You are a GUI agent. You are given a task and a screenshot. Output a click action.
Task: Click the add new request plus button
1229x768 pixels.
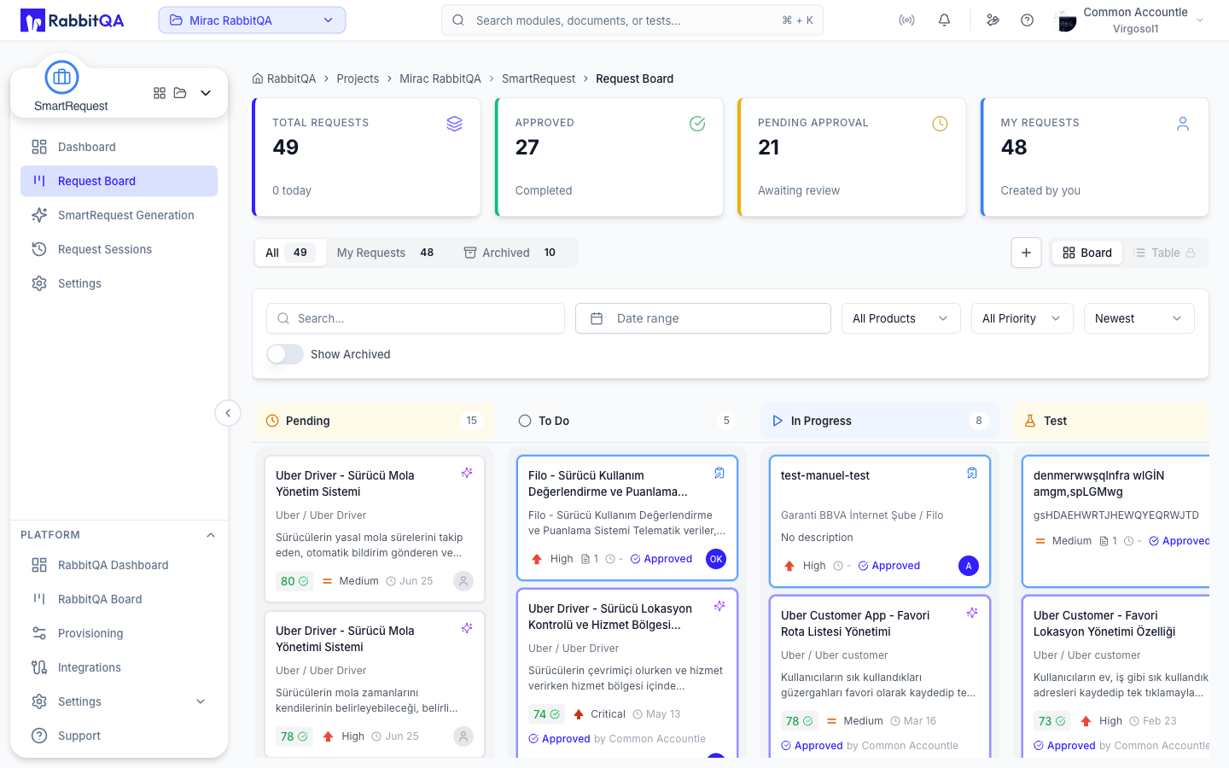[x=1026, y=253]
